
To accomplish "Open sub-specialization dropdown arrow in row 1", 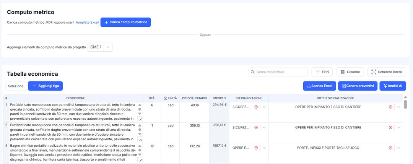I will point(398,107).
